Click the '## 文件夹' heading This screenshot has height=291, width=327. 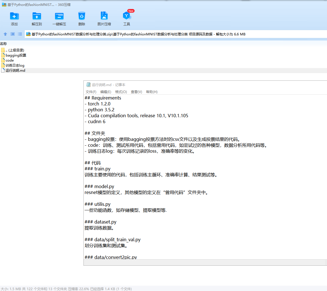pos(95,133)
